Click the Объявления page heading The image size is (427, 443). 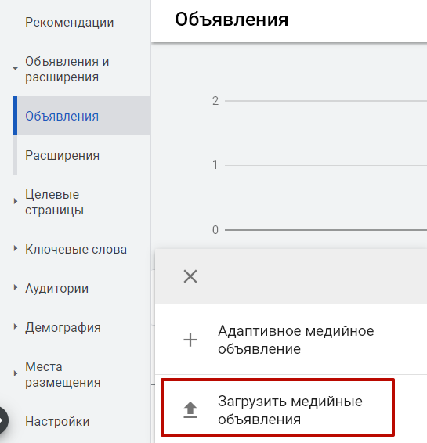pos(232,20)
